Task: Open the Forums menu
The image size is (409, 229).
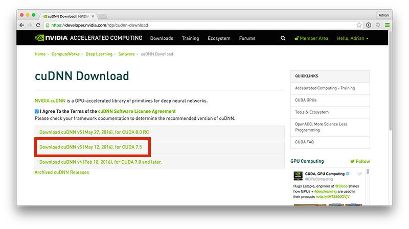Action: [x=247, y=38]
